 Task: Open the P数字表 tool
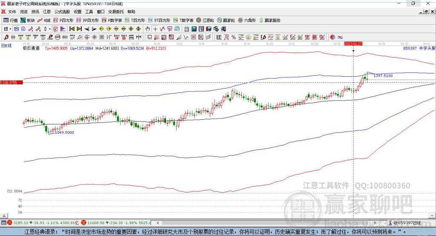[x=112, y=20]
